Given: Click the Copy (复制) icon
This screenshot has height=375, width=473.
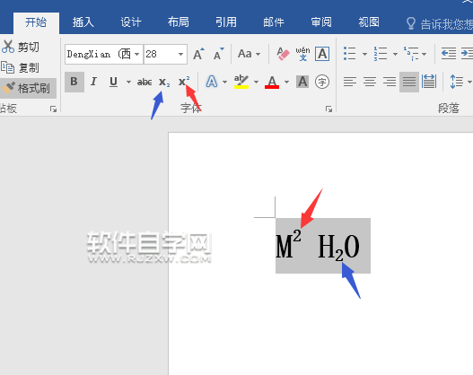Looking at the screenshot, I should [x=7, y=67].
